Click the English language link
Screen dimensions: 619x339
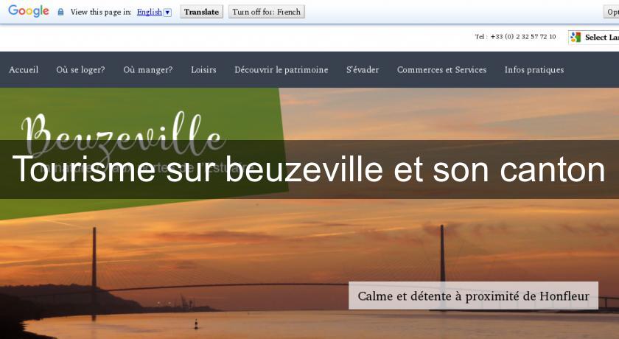point(149,13)
